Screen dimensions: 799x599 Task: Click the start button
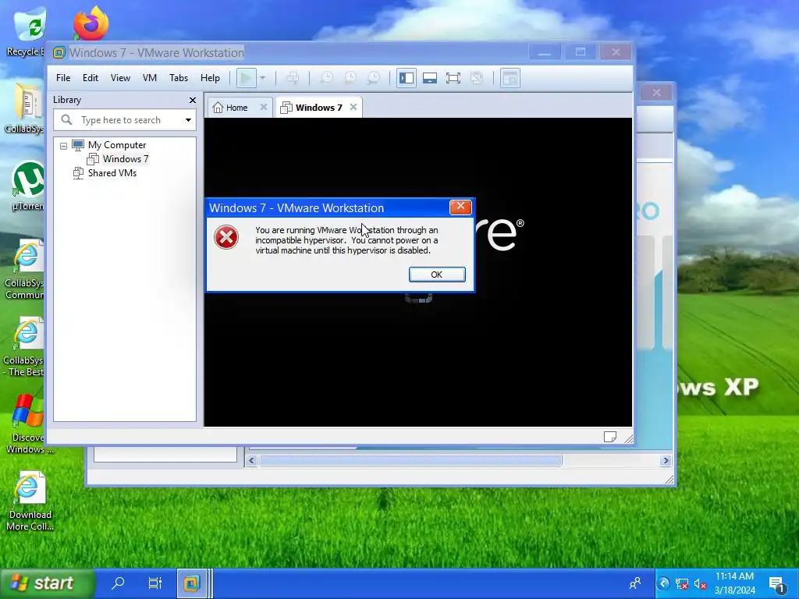[47, 583]
